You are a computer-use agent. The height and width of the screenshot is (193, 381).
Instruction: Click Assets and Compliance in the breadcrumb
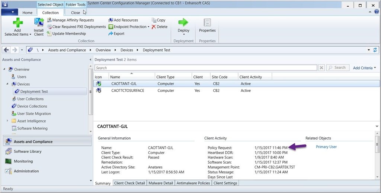67,50
